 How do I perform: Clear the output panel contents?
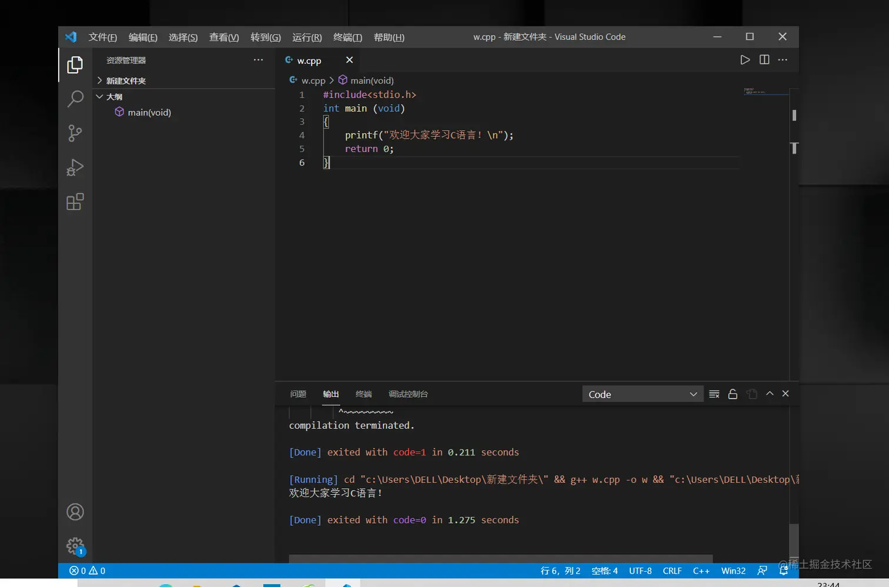[714, 394]
